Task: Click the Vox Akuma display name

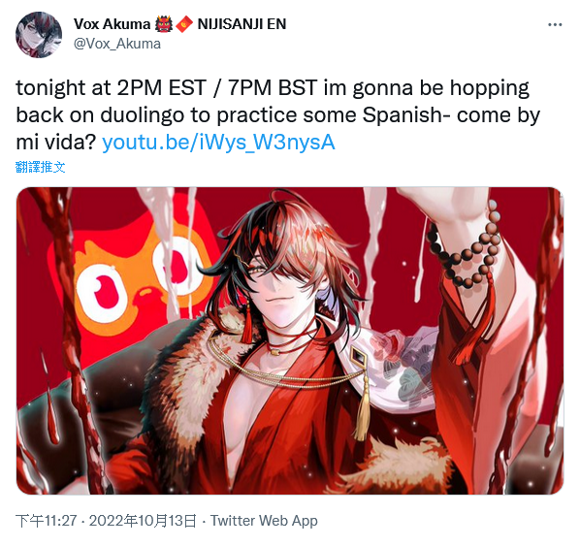Action: 112,24
